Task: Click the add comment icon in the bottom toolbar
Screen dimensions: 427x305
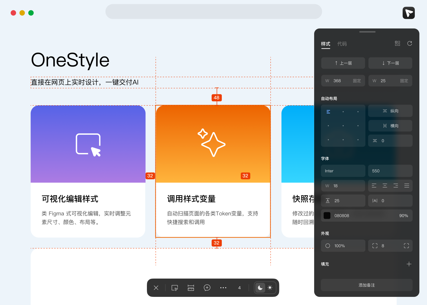Action: tap(207, 288)
